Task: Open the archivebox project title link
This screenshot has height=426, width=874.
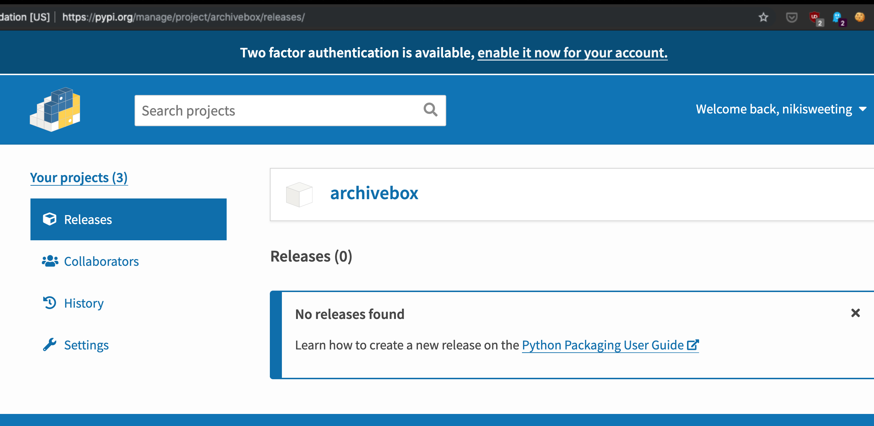Action: click(374, 193)
